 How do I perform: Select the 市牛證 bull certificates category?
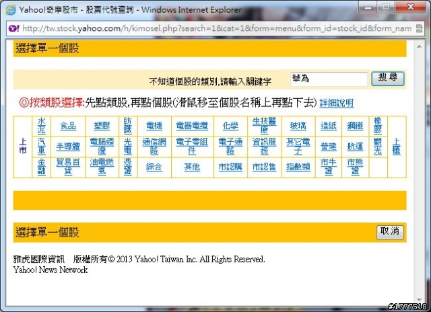[329, 167]
